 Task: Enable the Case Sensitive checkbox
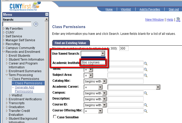click(x=54, y=117)
